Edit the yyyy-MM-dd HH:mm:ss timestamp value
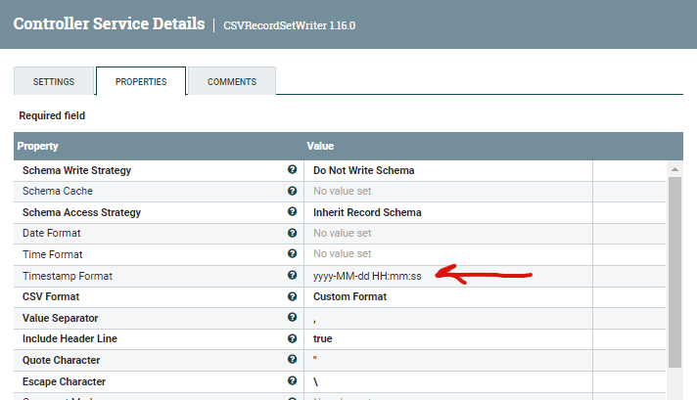The height and width of the screenshot is (400, 697). pyautogui.click(x=367, y=276)
